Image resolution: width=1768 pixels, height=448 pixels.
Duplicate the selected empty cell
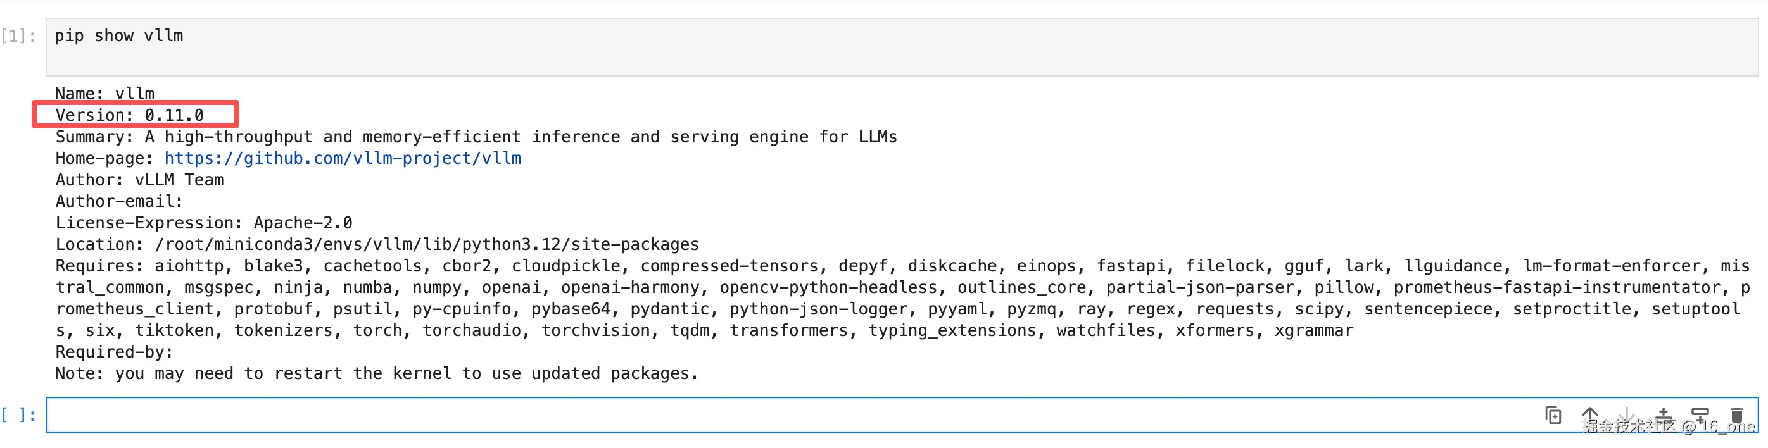[x=1553, y=415]
